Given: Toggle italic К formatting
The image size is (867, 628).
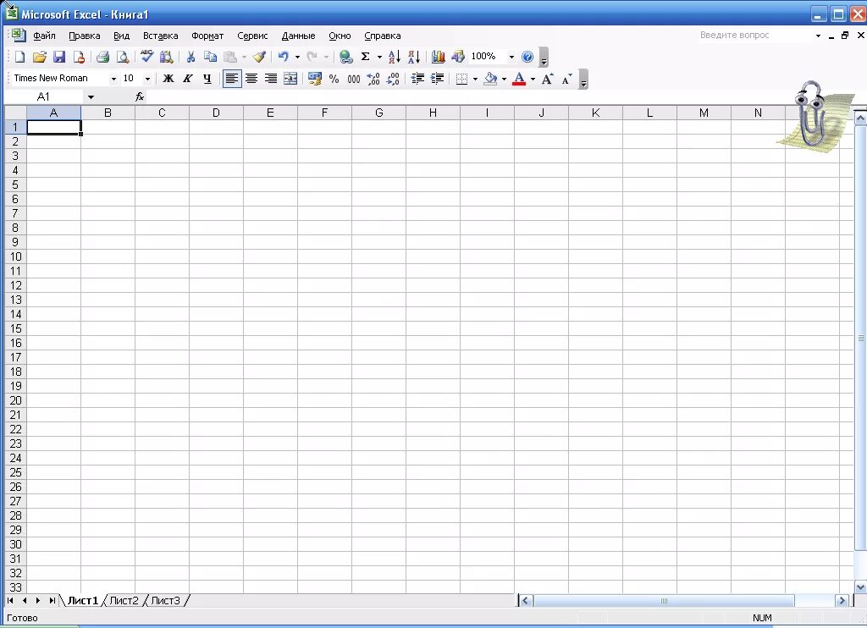Looking at the screenshot, I should click(x=187, y=79).
